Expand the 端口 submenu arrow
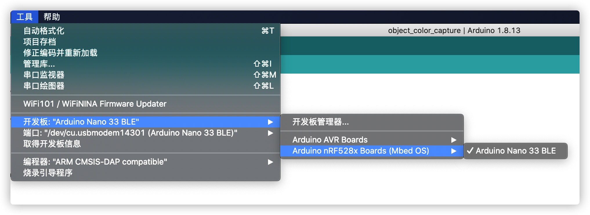 (270, 133)
